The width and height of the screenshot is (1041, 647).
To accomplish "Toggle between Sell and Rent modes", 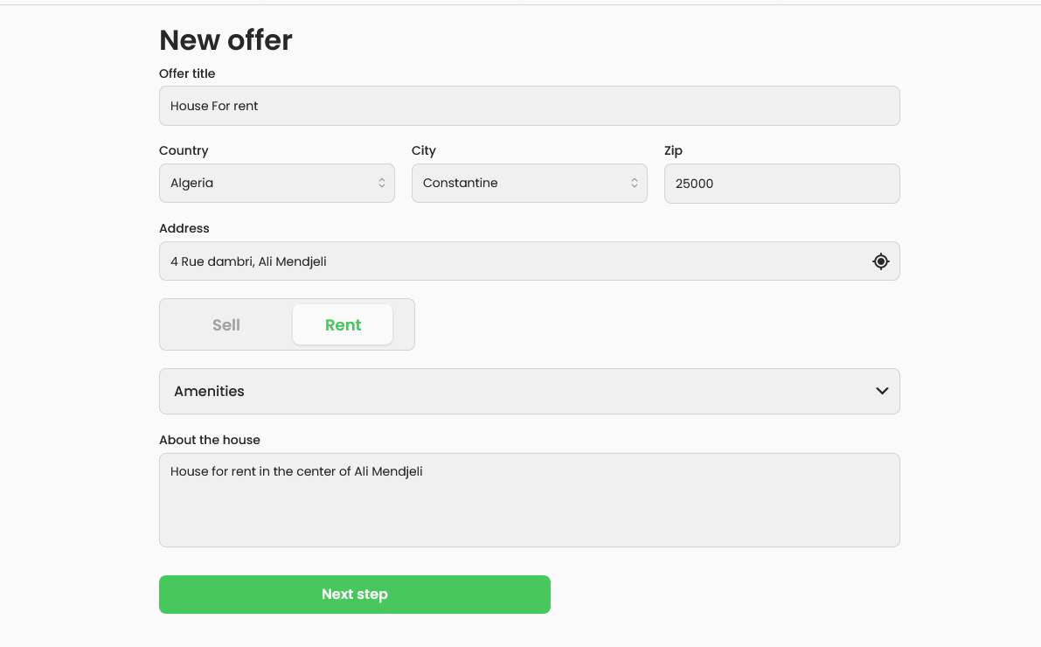I will click(x=287, y=324).
